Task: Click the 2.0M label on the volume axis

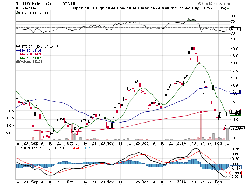Action: click(10, 111)
